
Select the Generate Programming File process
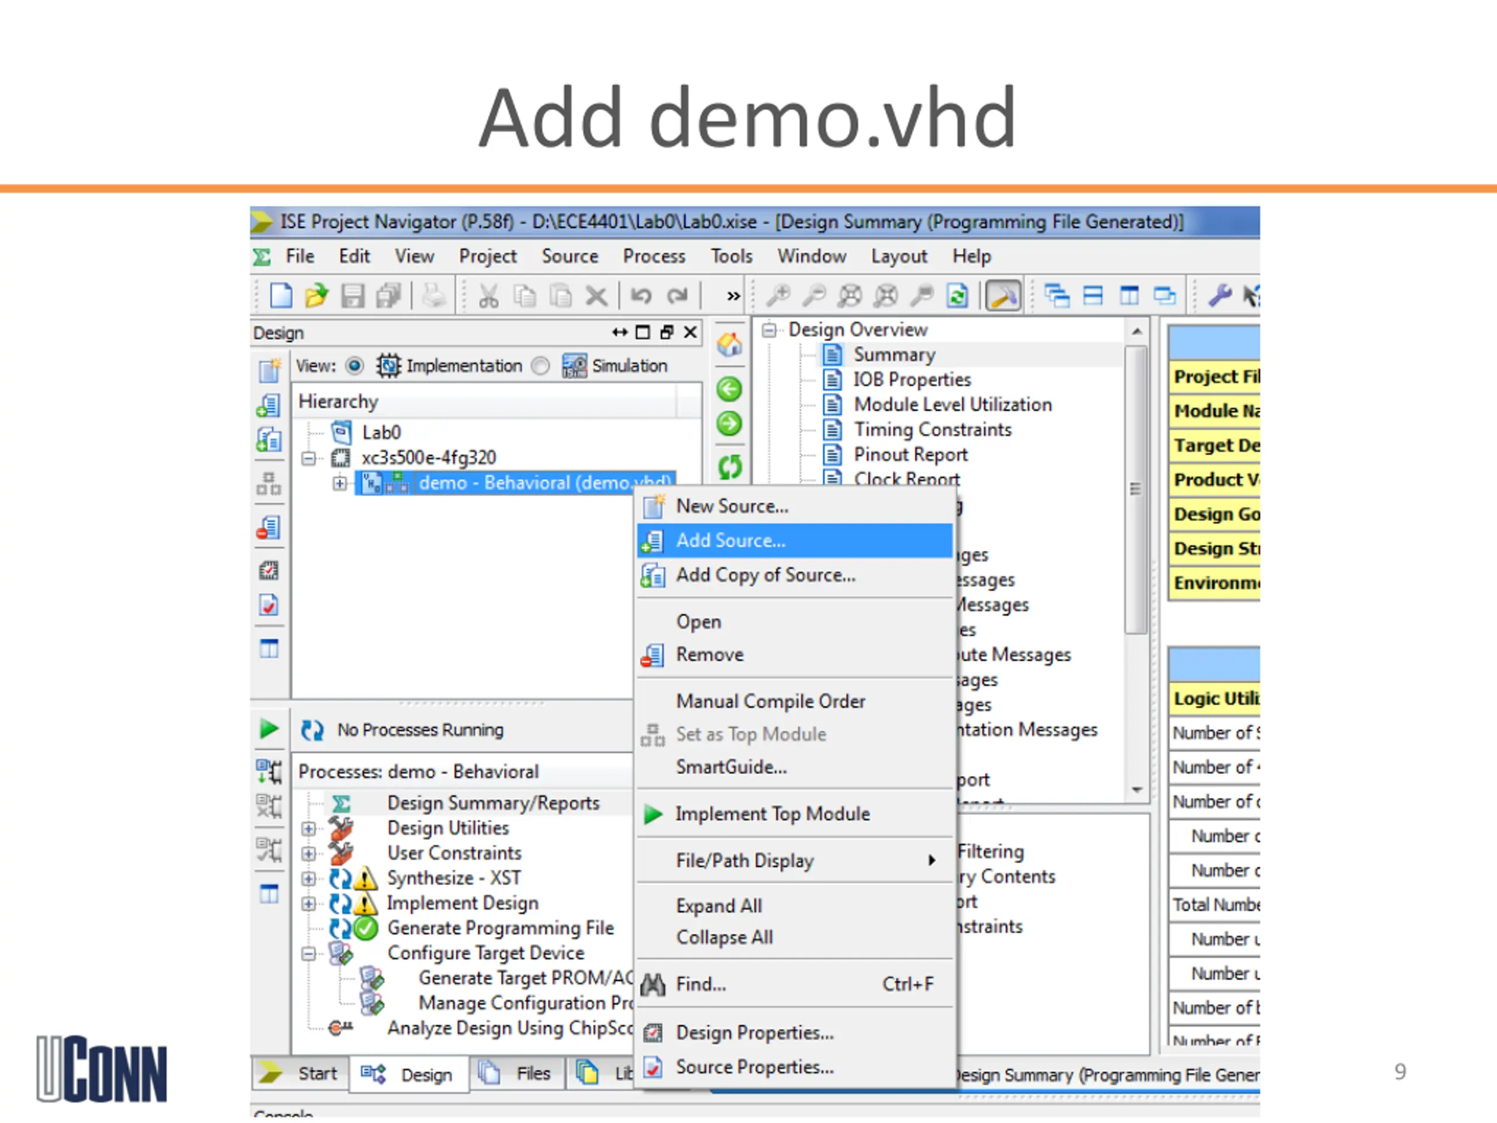500,929
